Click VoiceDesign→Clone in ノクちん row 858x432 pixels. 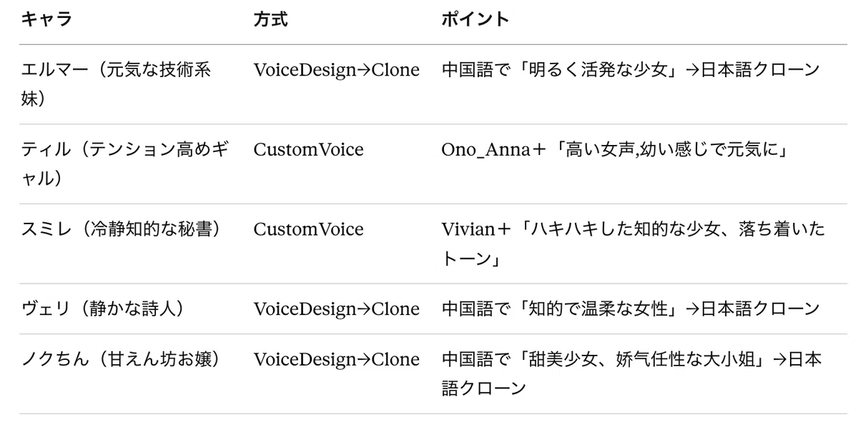[337, 359]
